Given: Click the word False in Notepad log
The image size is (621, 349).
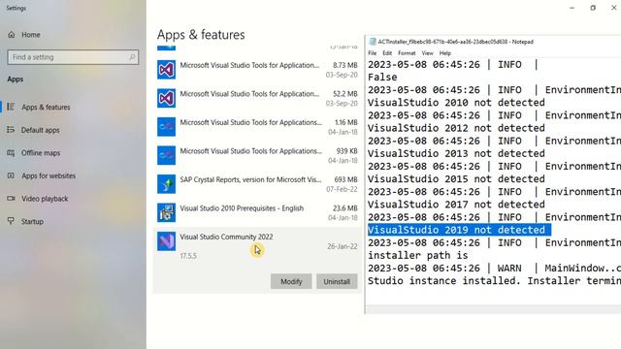Looking at the screenshot, I should [382, 78].
